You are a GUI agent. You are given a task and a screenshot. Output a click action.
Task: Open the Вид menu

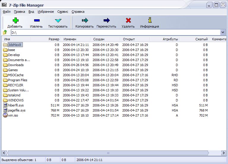click(x=31, y=12)
